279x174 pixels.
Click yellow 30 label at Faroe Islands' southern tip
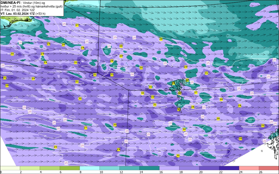click(x=179, y=110)
